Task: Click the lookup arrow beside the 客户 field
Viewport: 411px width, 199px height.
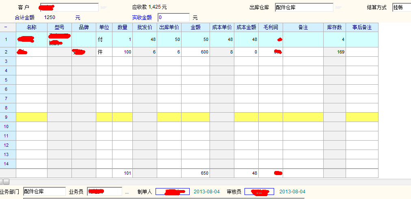Action: point(104,7)
